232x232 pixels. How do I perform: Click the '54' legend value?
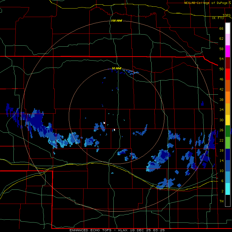coord(221,59)
